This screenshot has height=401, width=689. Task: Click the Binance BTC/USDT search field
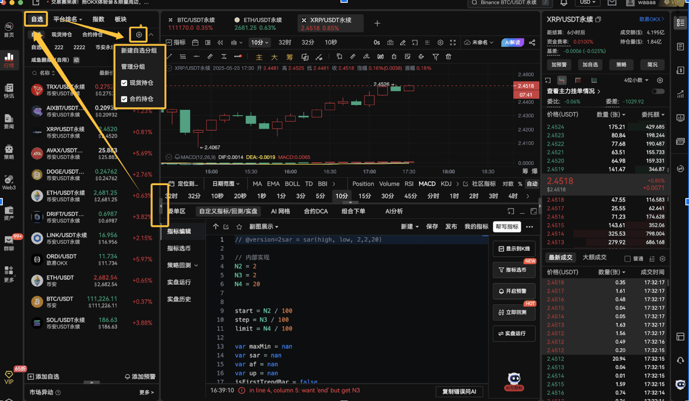pos(510,3)
